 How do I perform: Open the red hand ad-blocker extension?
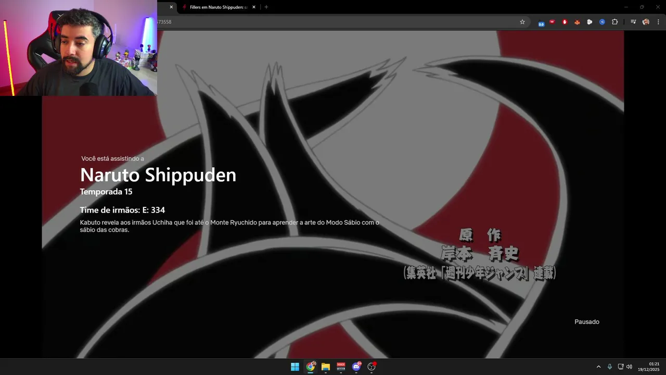click(x=565, y=22)
